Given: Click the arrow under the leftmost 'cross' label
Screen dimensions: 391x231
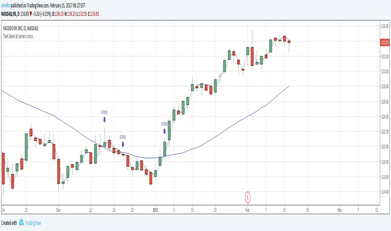Looking at the screenshot, I should (104, 120).
